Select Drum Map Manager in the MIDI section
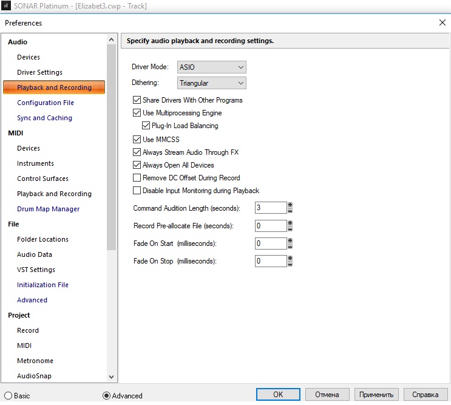 pyautogui.click(x=48, y=209)
